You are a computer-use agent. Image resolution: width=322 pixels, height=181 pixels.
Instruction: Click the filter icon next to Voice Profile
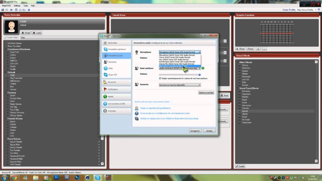(319, 10)
